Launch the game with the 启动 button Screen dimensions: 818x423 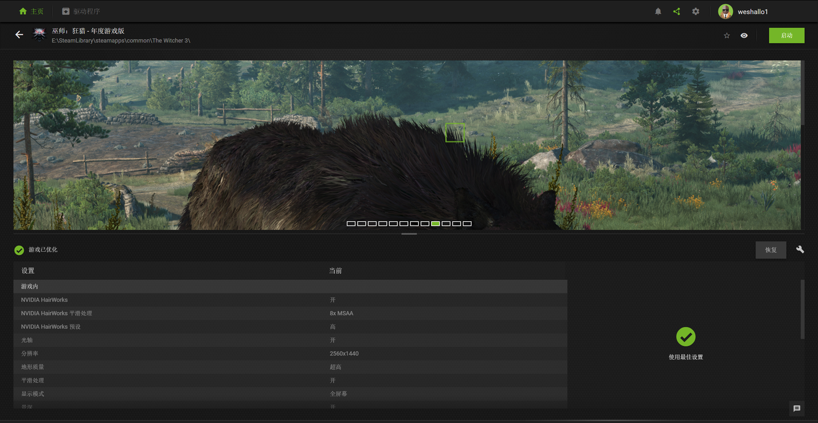point(787,35)
